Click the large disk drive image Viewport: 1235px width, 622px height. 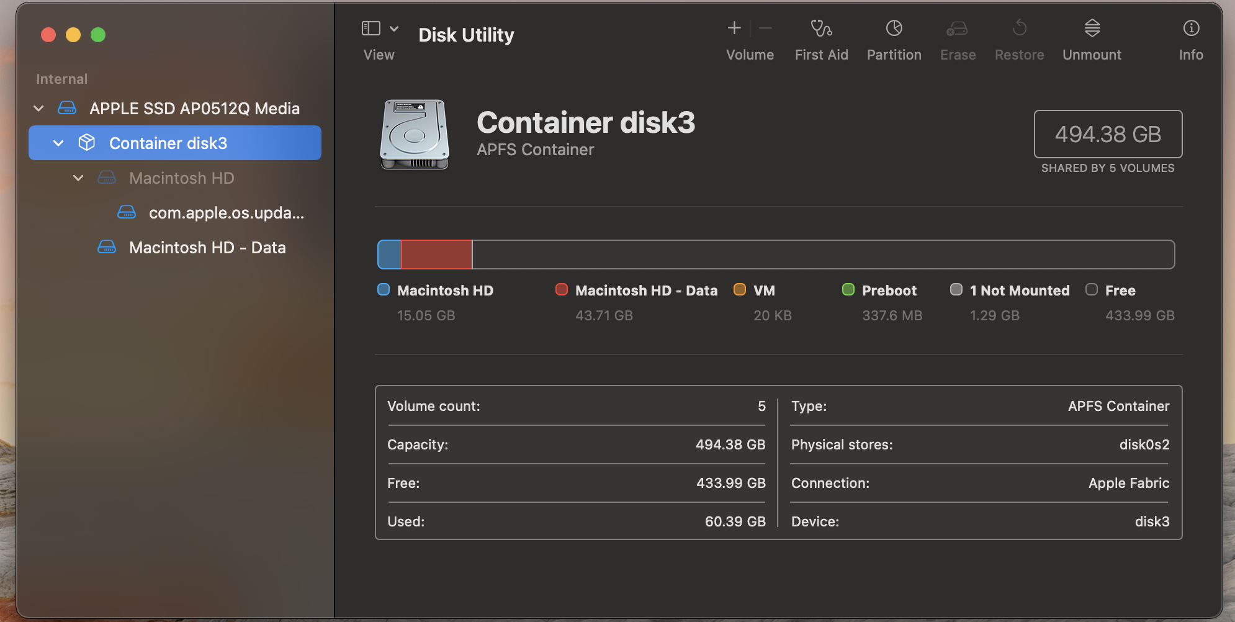point(414,135)
